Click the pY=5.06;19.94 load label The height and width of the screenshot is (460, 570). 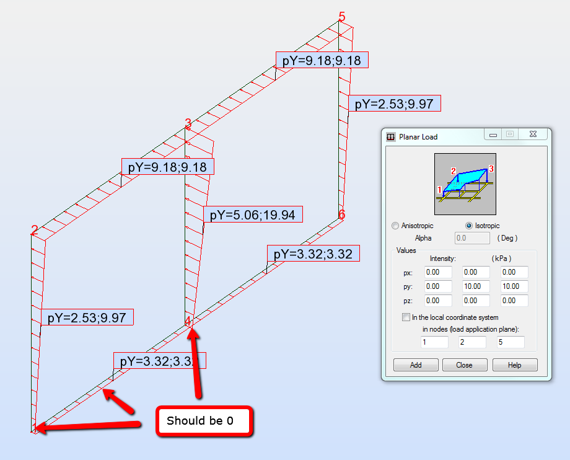254,214
